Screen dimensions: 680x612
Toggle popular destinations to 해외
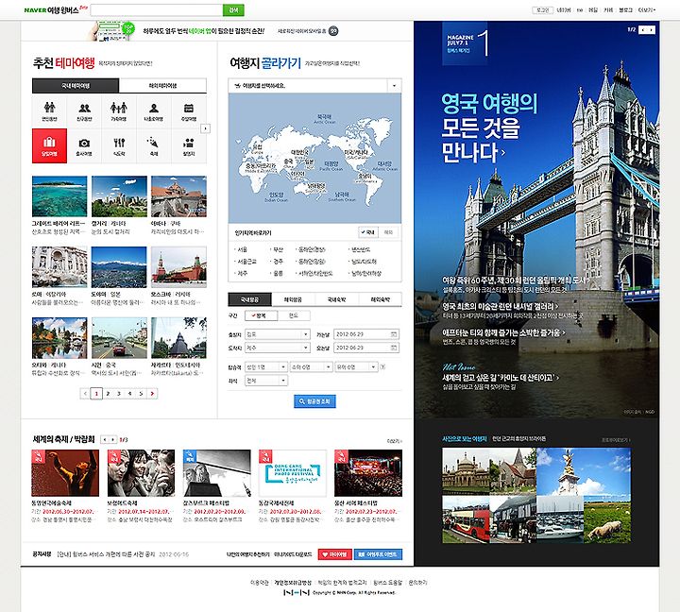388,232
